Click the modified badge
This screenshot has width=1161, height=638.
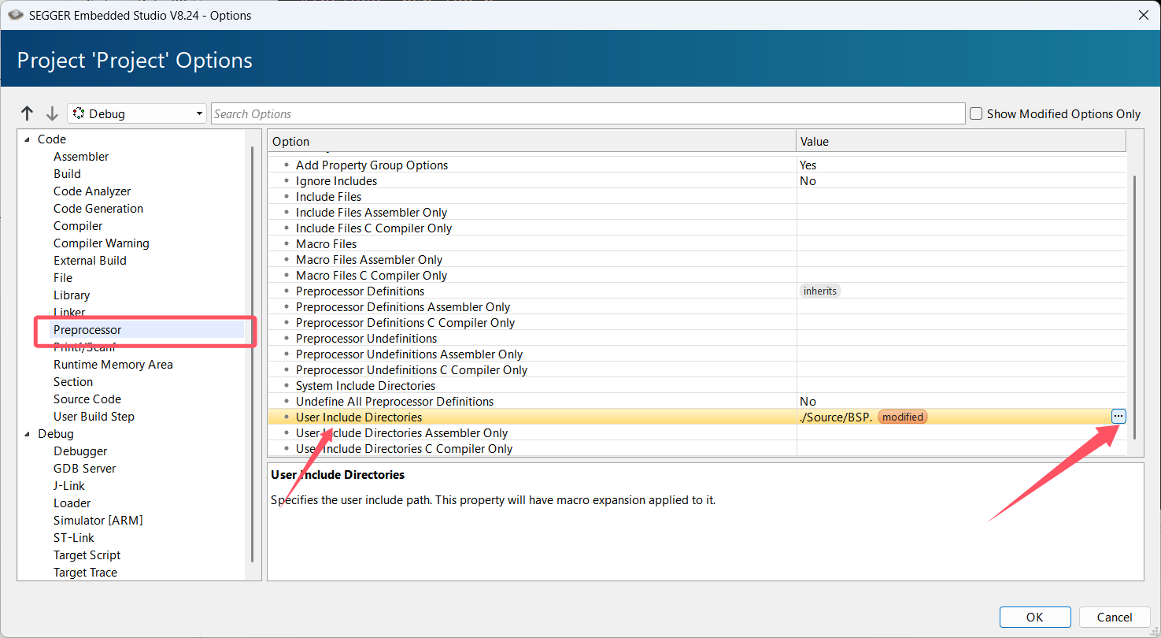903,417
